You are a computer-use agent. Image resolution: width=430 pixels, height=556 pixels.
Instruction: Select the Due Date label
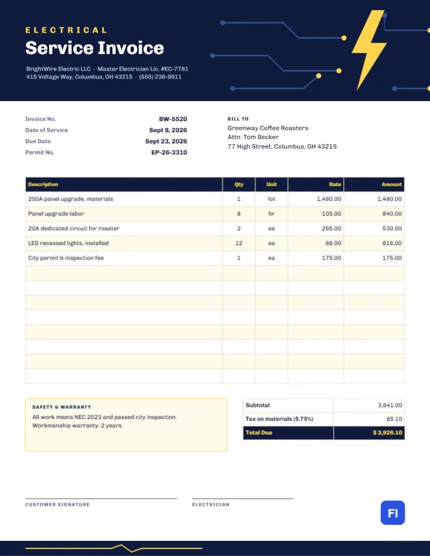(38, 141)
